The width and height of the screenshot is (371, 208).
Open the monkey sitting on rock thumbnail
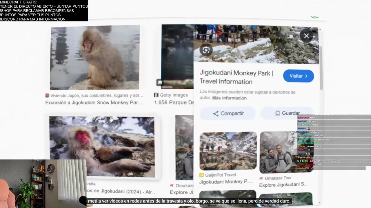[95, 57]
